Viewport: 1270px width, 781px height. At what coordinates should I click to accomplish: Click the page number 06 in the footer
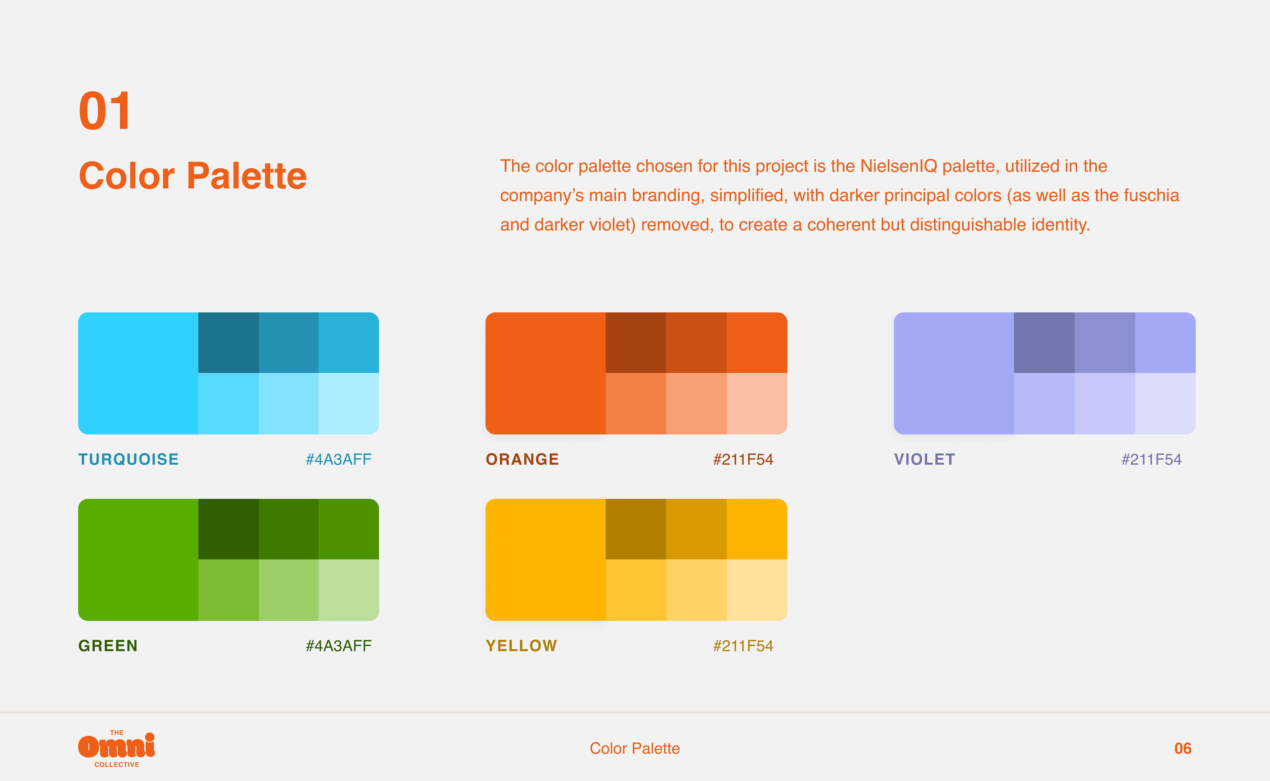tap(1182, 749)
